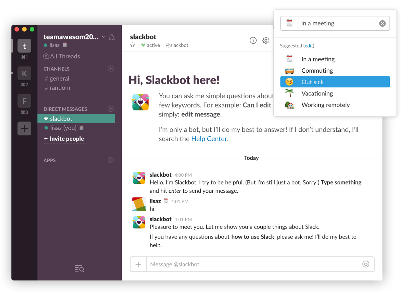Open notification preferences bell icon

tap(112, 37)
